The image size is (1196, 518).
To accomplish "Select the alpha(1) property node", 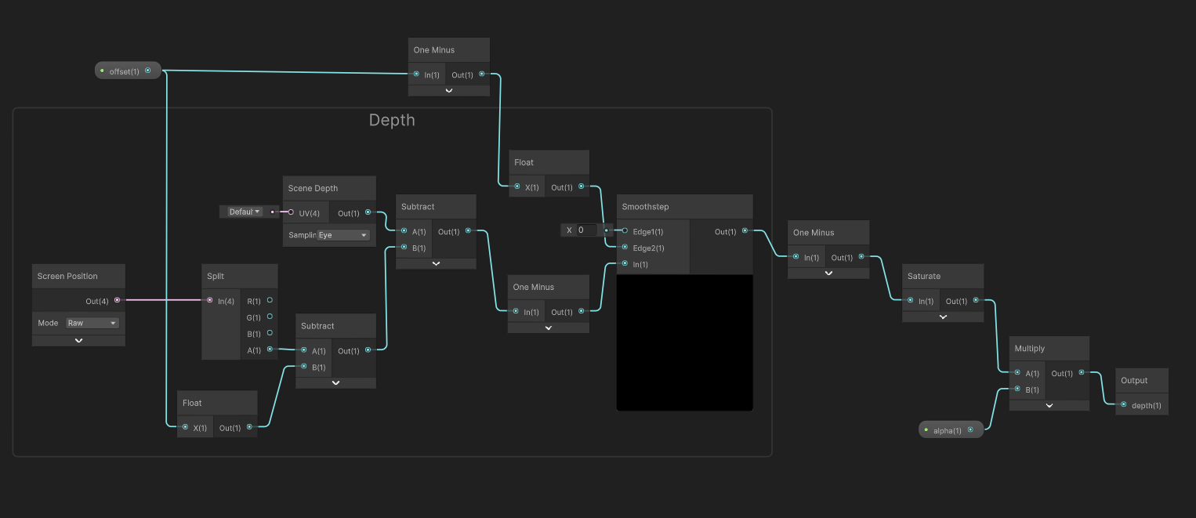I will 950,430.
